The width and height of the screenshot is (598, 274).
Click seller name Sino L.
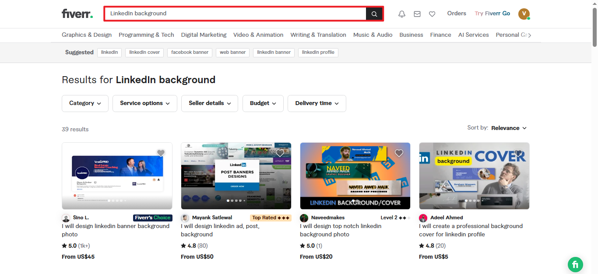tap(81, 218)
